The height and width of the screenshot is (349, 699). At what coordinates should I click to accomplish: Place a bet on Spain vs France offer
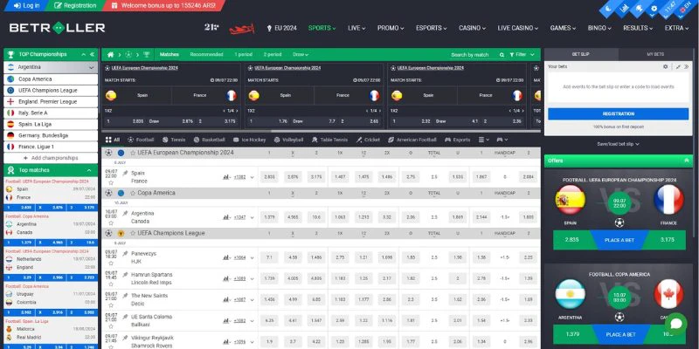click(619, 240)
